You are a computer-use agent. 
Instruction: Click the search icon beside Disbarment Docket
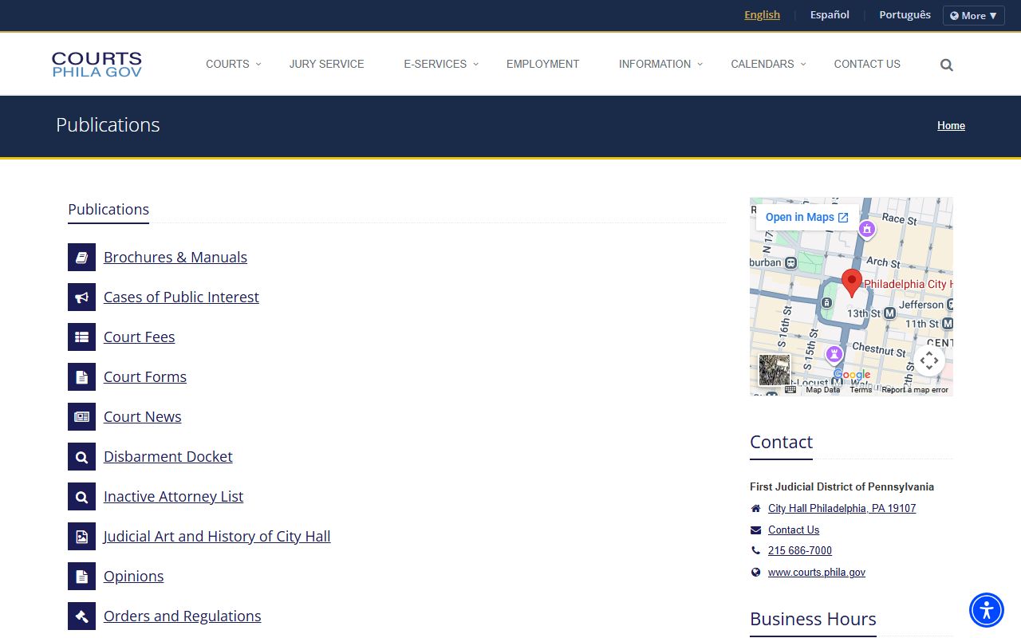81,456
